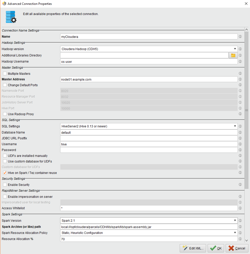Click the Edit XML... button
The image size is (250, 254).
193,248
